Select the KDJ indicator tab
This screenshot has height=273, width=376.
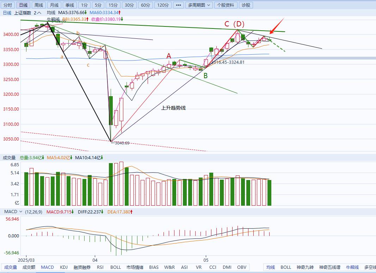64,267
